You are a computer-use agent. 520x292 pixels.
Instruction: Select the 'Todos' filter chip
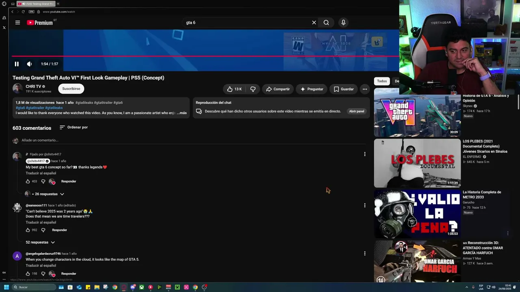382,81
